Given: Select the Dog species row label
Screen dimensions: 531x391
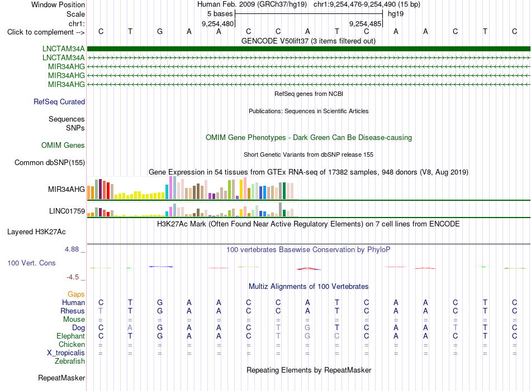Looking at the screenshot, I should (79, 328).
